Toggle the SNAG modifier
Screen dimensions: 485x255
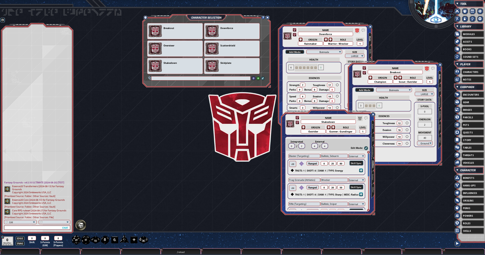(x=20, y=243)
